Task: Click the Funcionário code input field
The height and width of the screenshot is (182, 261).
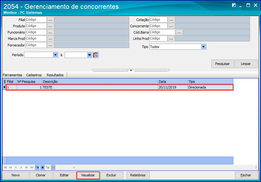Action: coord(36,32)
